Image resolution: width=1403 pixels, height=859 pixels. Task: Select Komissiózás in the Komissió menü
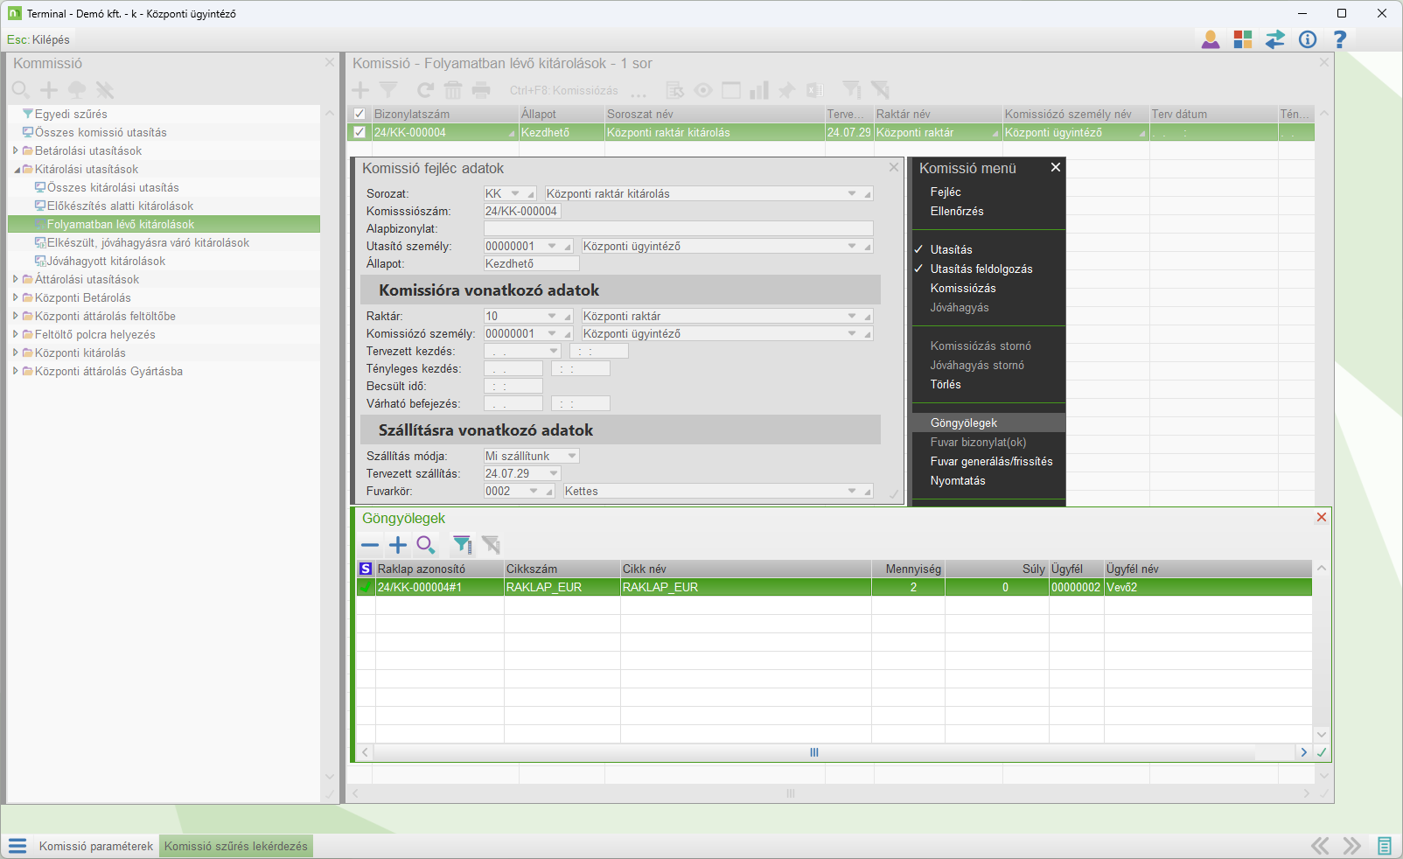coord(963,288)
